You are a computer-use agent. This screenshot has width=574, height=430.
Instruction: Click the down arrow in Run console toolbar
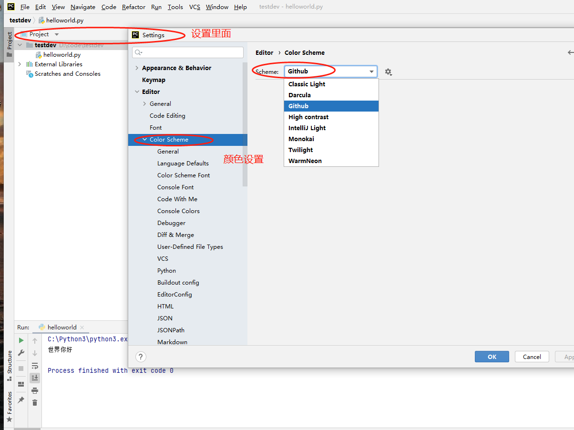click(x=35, y=353)
